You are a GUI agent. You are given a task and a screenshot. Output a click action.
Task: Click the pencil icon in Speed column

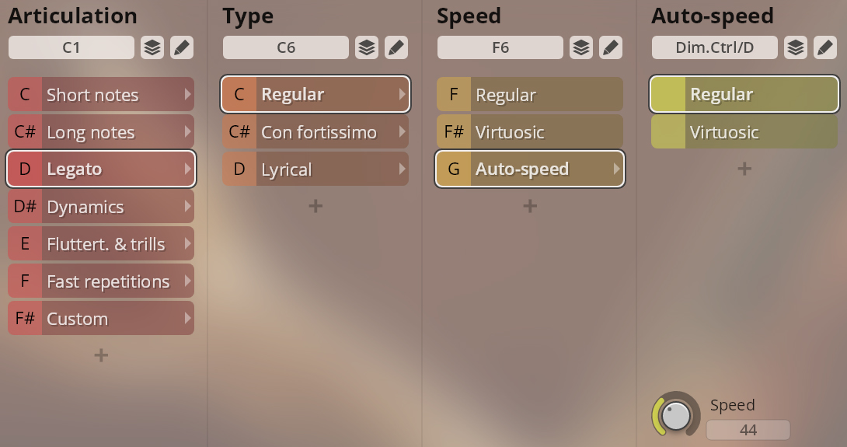click(x=610, y=47)
